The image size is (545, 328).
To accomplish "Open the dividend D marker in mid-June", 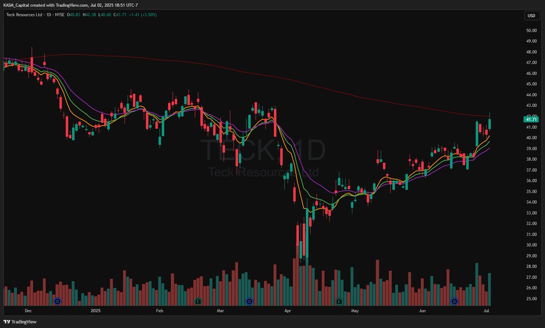I will click(x=454, y=301).
